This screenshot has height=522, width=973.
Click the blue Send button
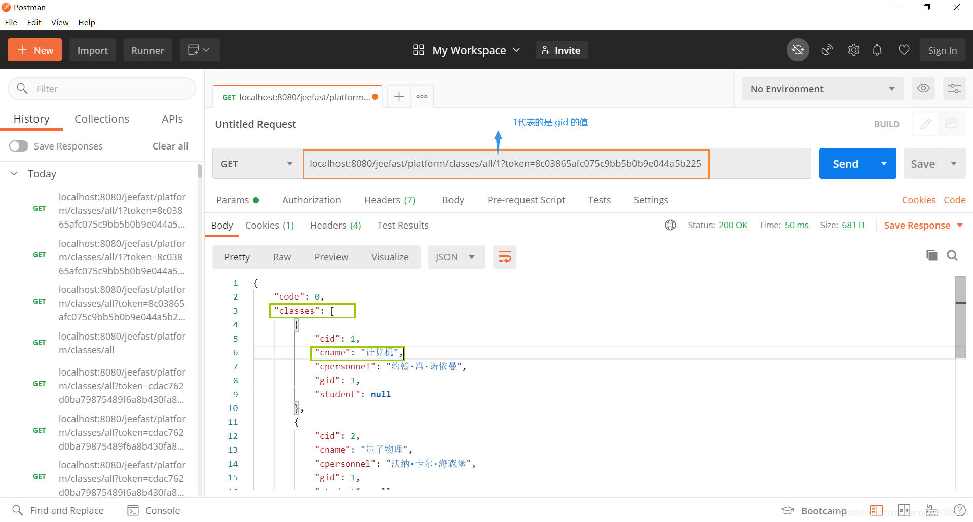coord(845,163)
